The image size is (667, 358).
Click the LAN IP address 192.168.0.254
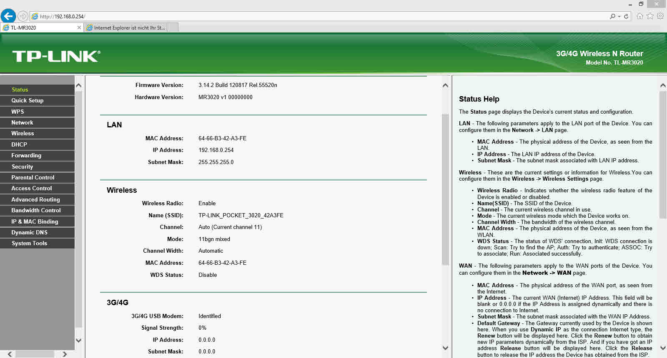216,150
